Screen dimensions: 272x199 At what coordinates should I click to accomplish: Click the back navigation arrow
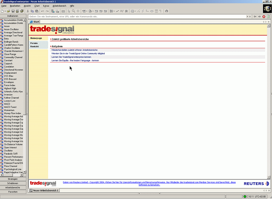[255, 16]
